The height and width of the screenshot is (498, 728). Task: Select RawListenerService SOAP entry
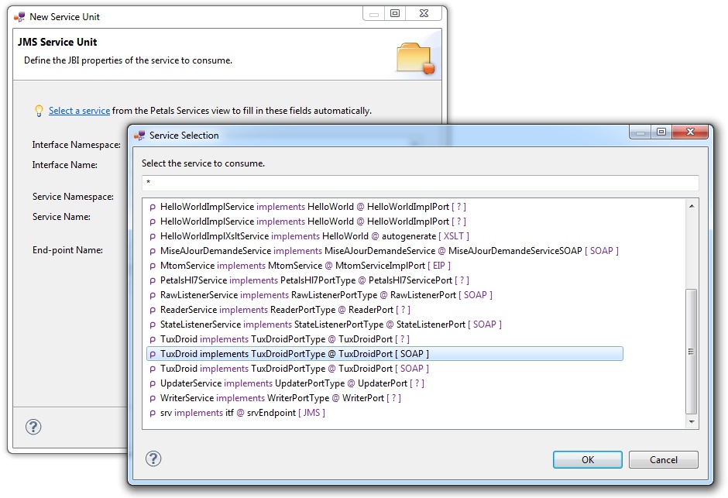(325, 295)
